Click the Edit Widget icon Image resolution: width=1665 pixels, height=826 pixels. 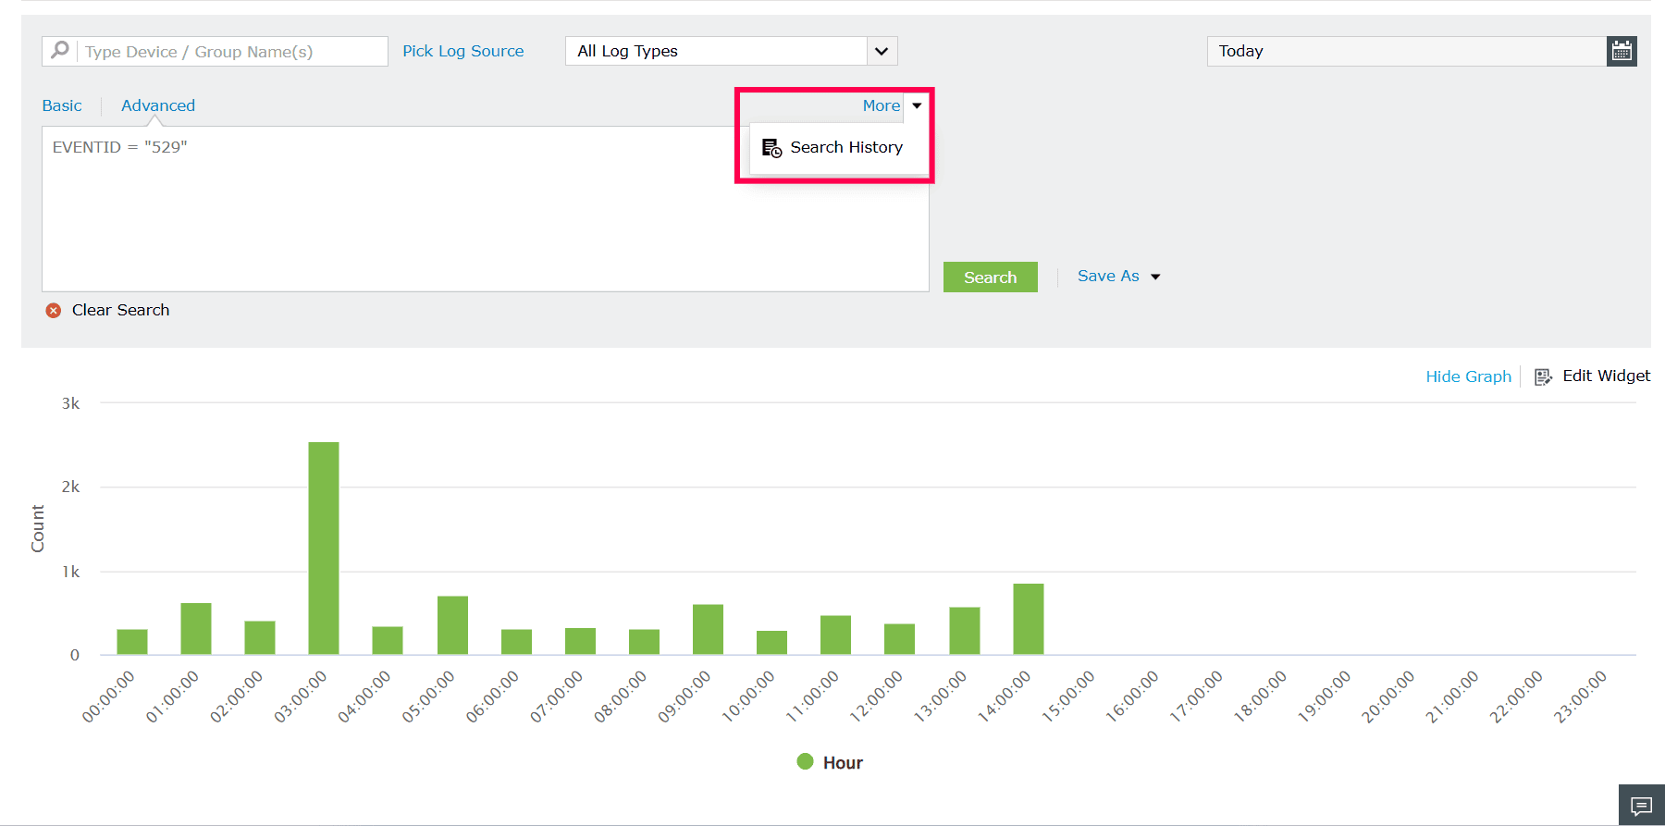[x=1543, y=376]
